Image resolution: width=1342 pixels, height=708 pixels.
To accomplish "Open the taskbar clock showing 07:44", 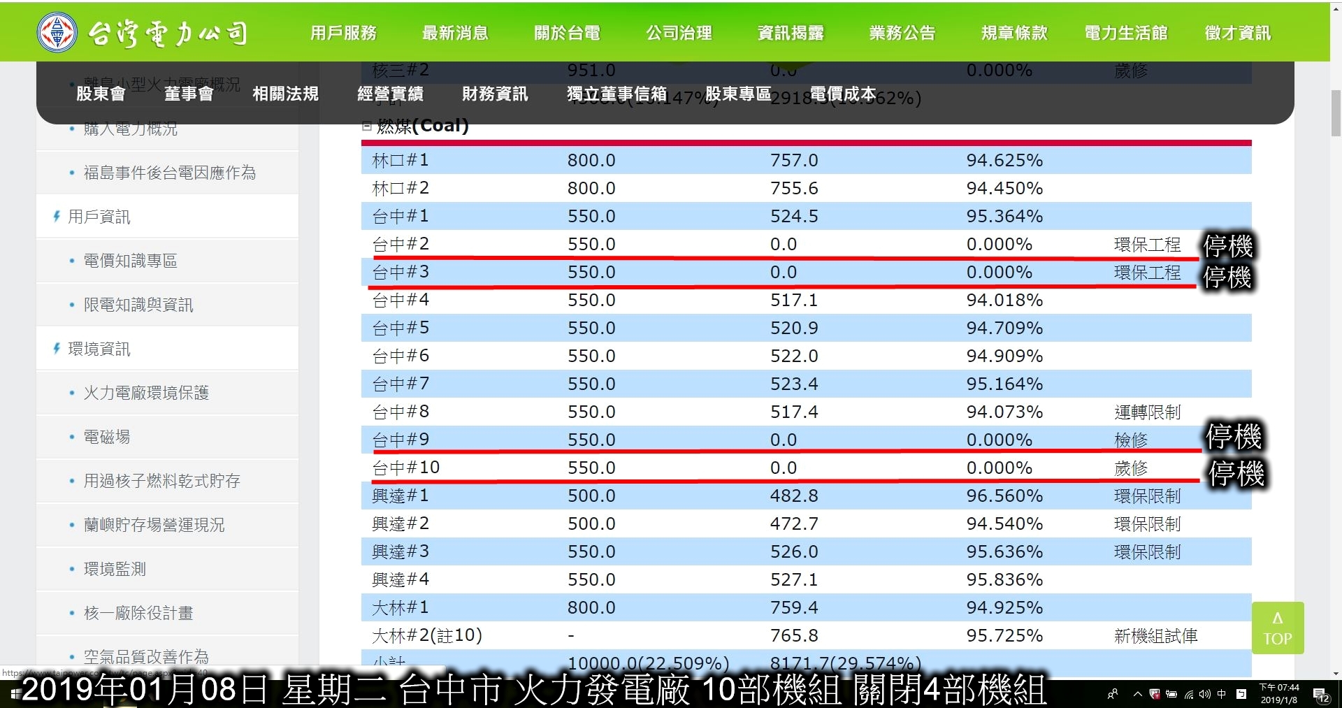I will tap(1280, 694).
